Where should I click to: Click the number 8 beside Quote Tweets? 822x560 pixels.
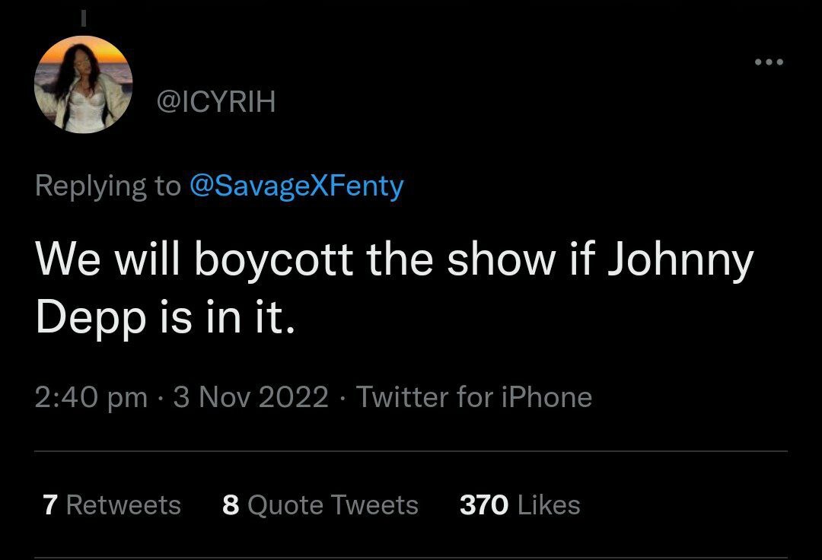(x=231, y=505)
